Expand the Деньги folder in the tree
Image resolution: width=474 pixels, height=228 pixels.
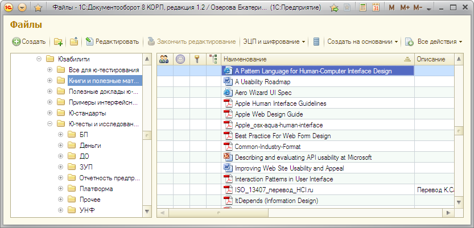tap(60, 146)
